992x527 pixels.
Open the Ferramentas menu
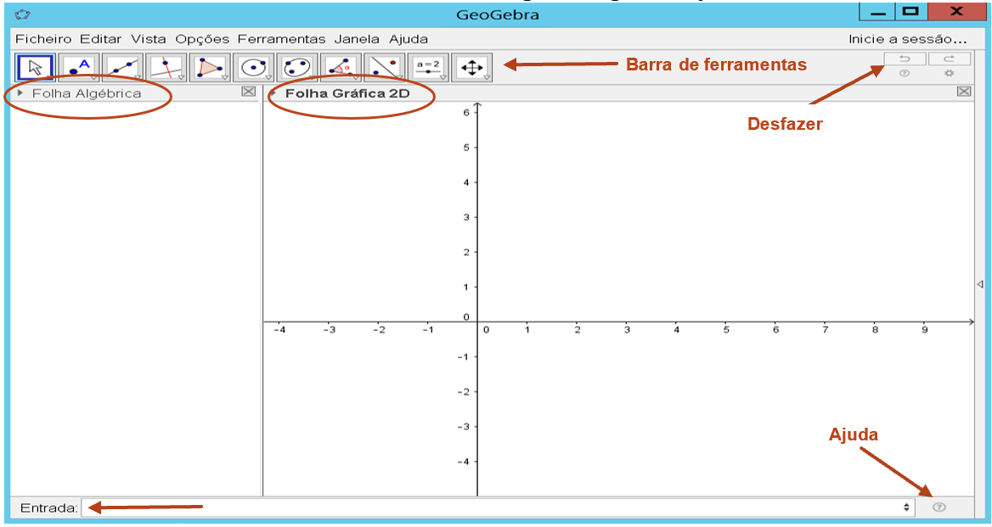click(281, 39)
